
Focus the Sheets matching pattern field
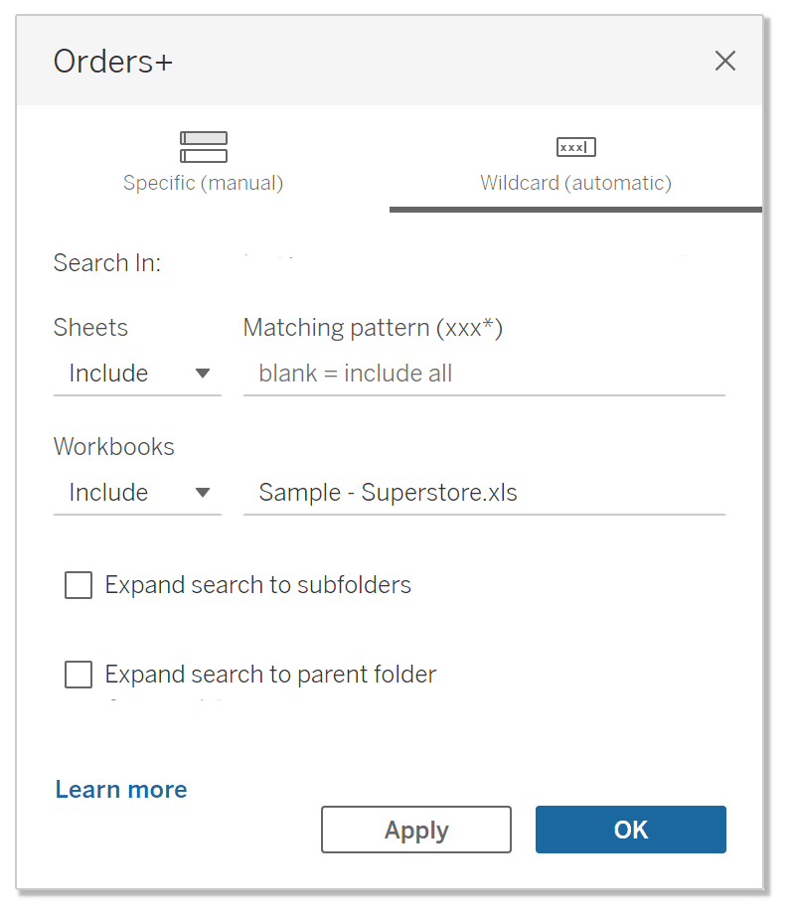(x=484, y=374)
